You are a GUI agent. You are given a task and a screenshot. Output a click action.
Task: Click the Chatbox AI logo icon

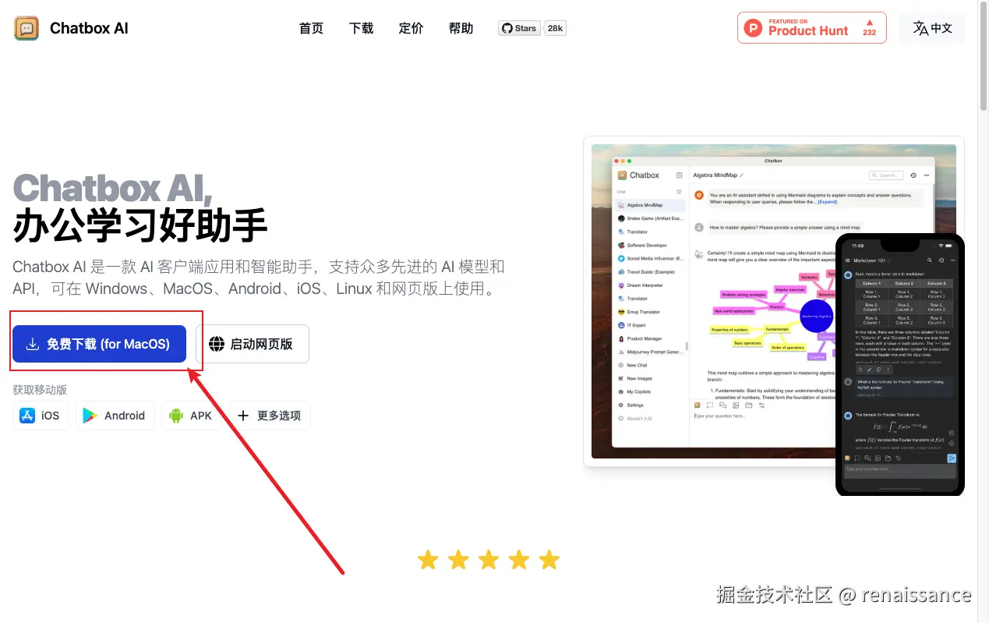pos(26,28)
